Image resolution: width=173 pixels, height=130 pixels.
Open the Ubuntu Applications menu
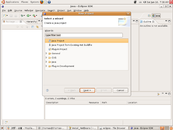(10, 2)
